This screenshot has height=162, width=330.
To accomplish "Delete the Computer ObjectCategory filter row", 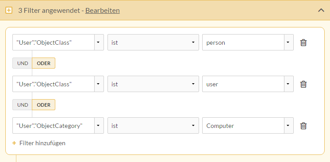I will click(x=303, y=126).
